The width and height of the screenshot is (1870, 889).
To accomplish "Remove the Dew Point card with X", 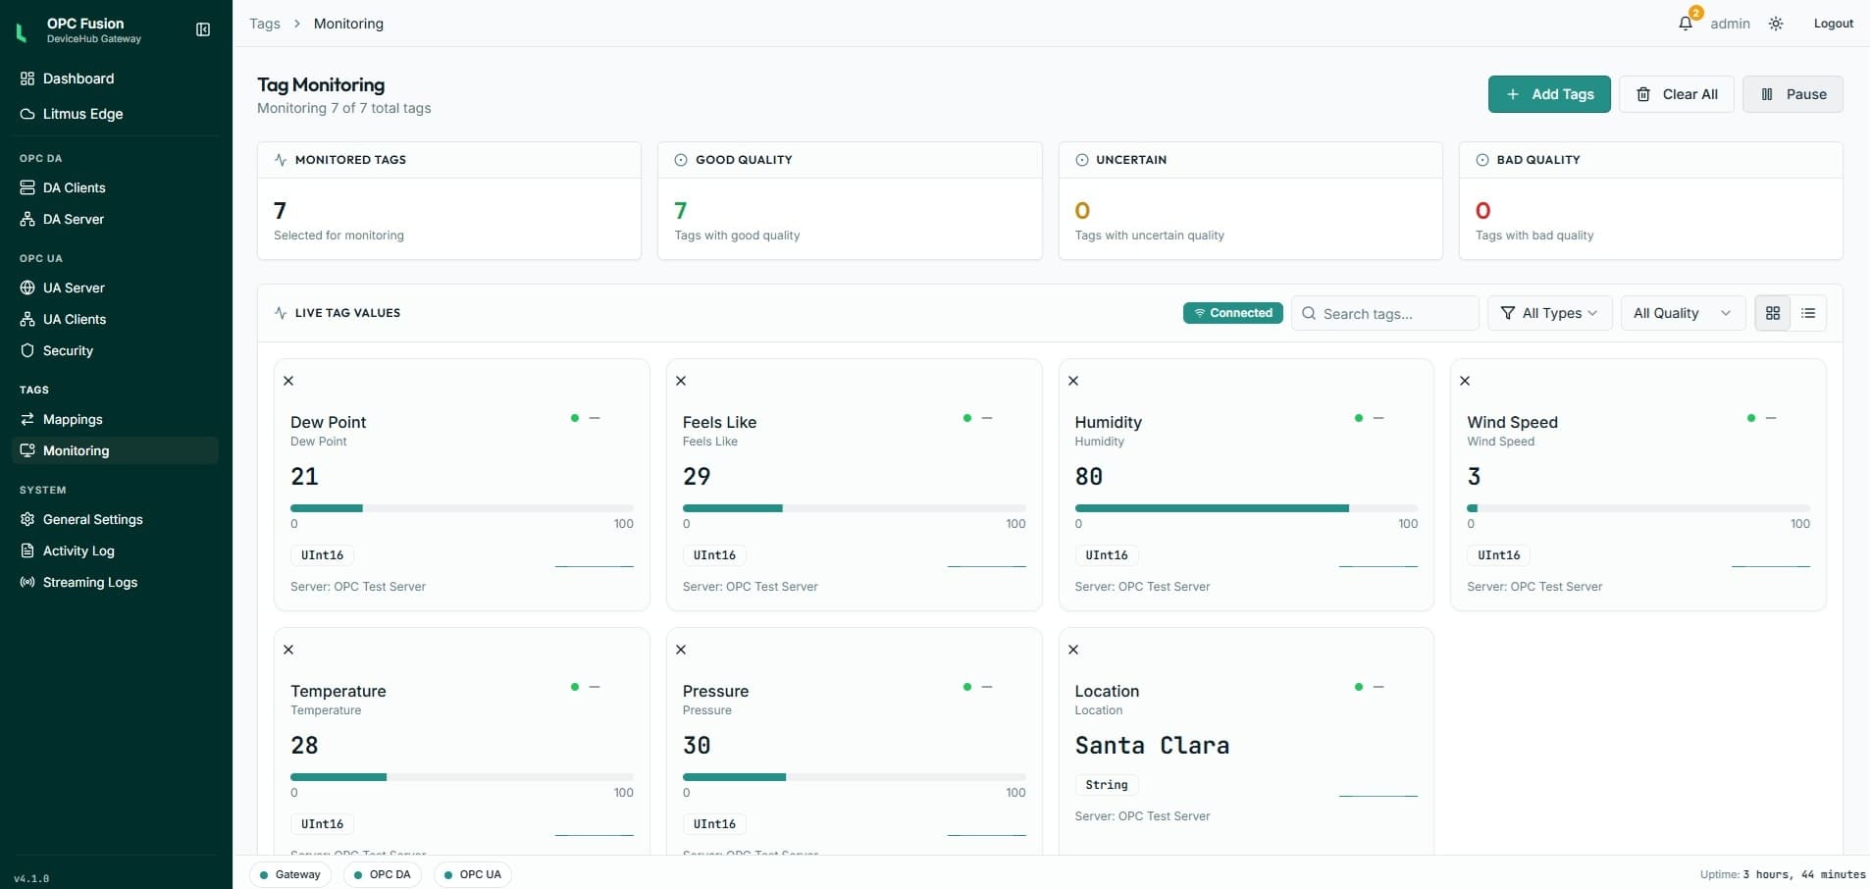I will tap(288, 381).
